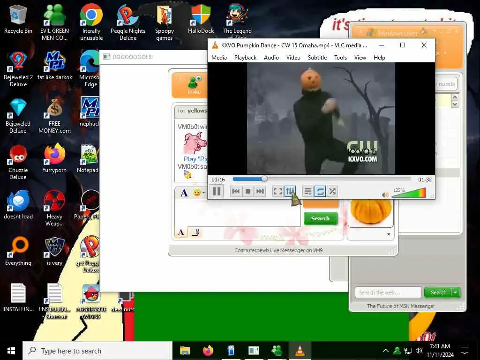Viewport: 480px width, 360px height.
Task: Click the Play "Pig" wink link
Action: tap(195, 159)
